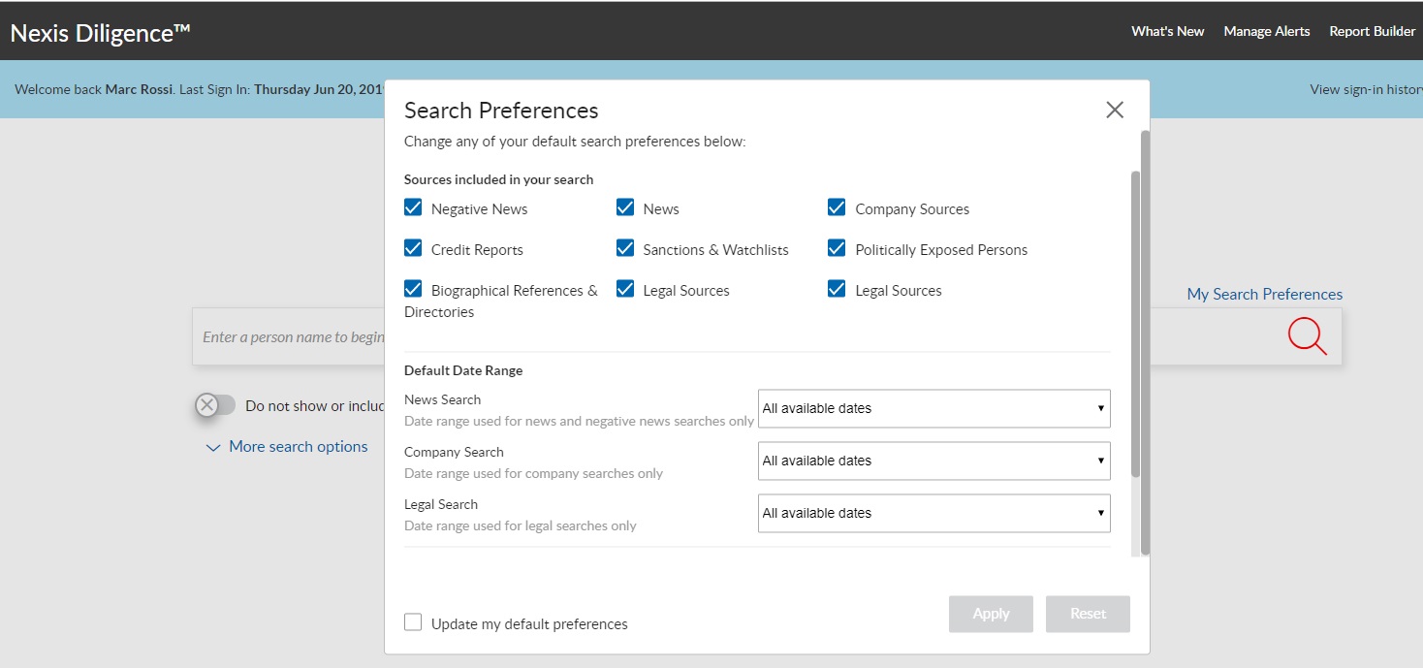This screenshot has width=1423, height=668.
Task: Click 'Date range used for legal searches only' text
Action: (521, 525)
